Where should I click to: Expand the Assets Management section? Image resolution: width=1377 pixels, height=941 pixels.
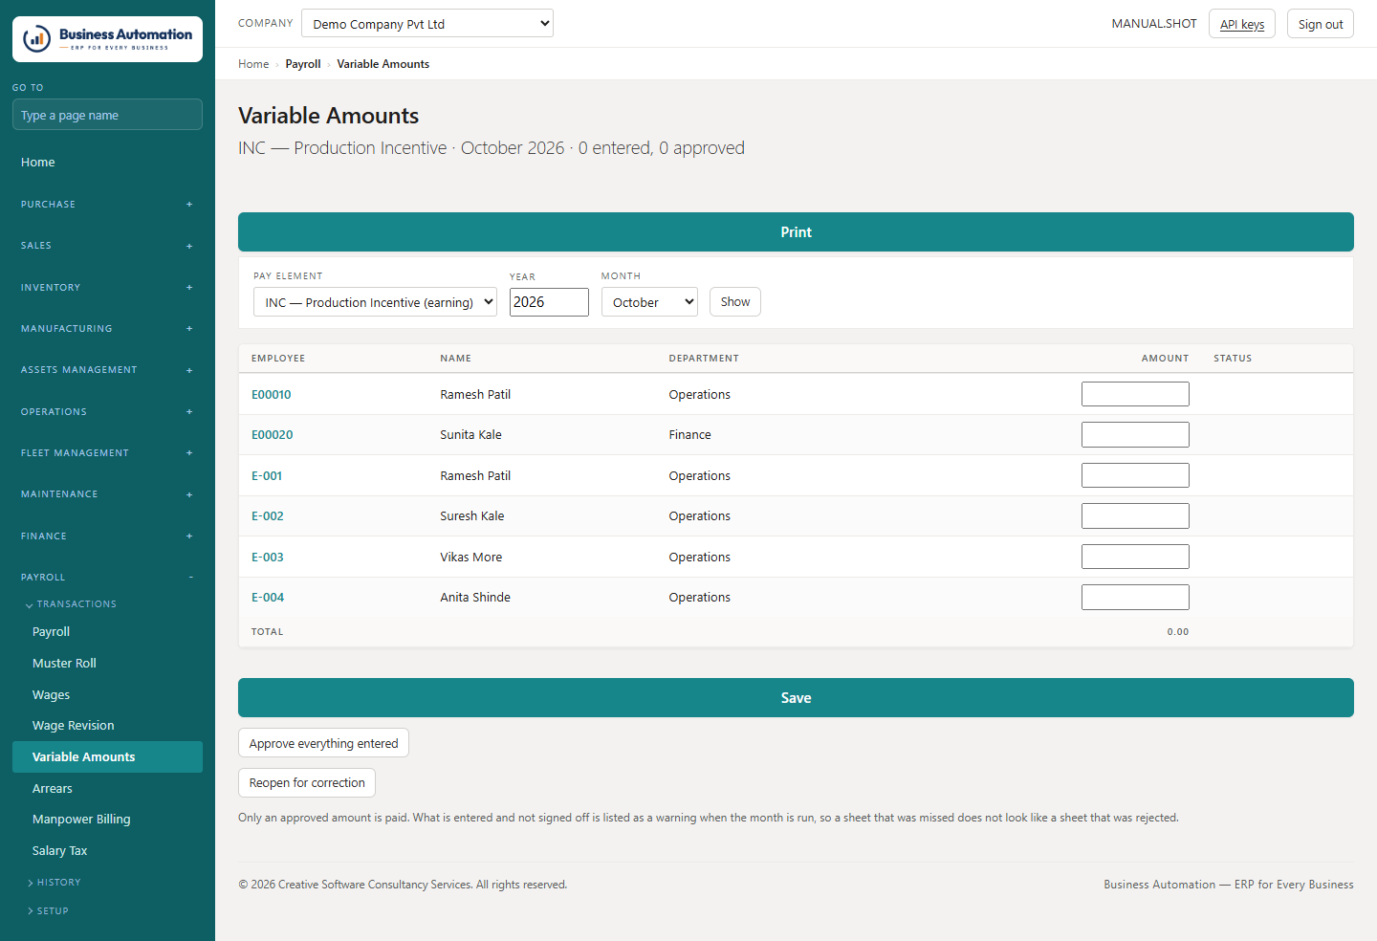pos(107,370)
